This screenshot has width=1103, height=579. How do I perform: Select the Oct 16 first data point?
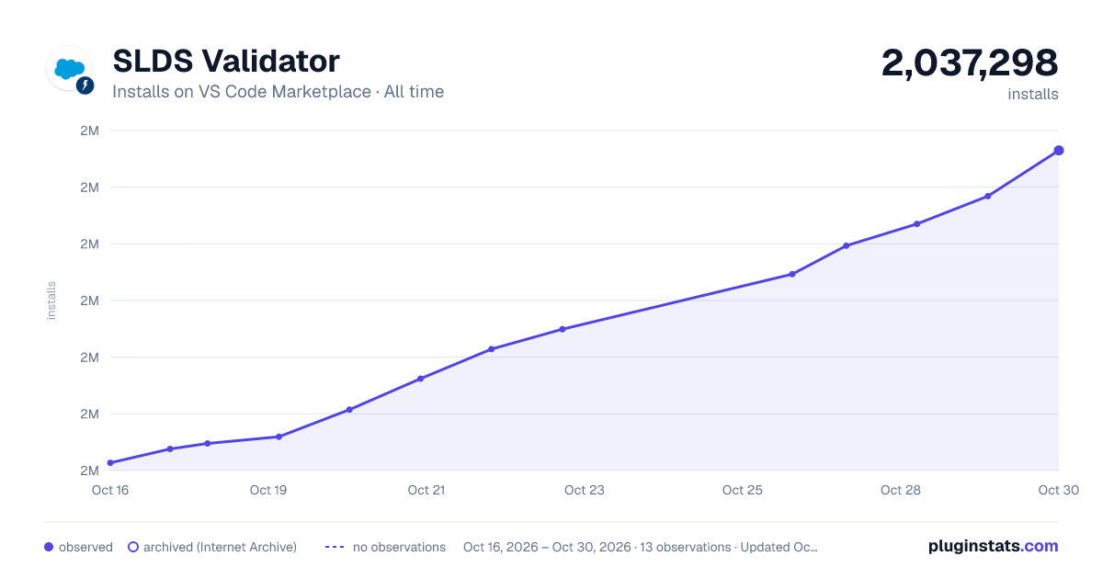(x=110, y=462)
